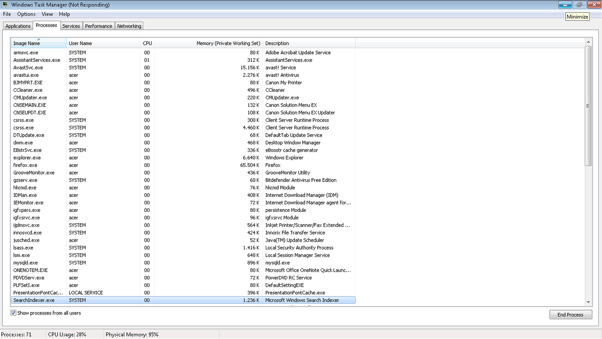Select the CNSEMAIN.EXE process
The width and height of the screenshot is (602, 339).
tap(183, 105)
